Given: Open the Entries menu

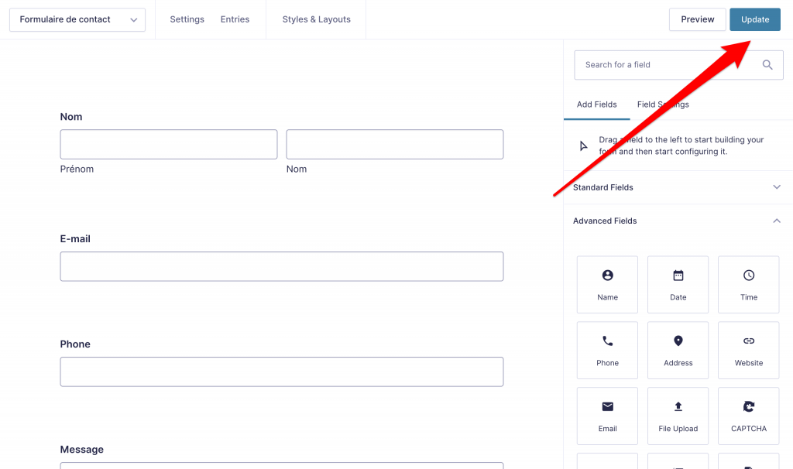Looking at the screenshot, I should point(235,19).
